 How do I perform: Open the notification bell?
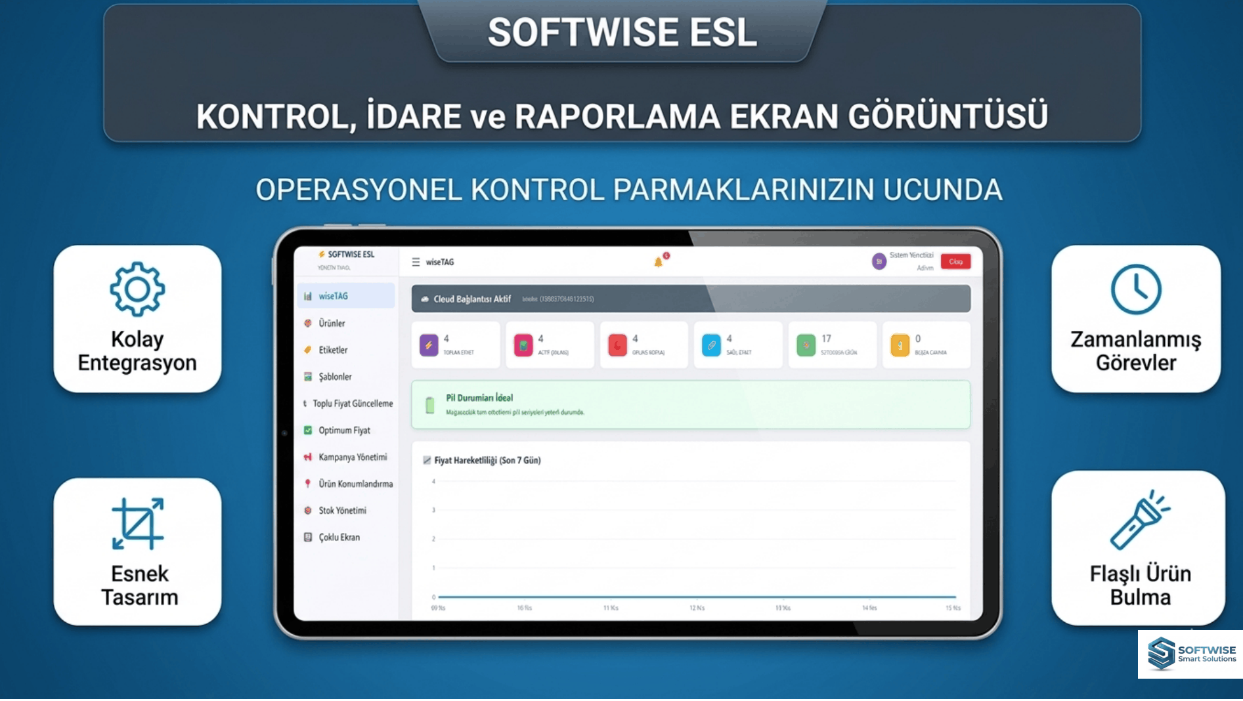[x=659, y=262]
